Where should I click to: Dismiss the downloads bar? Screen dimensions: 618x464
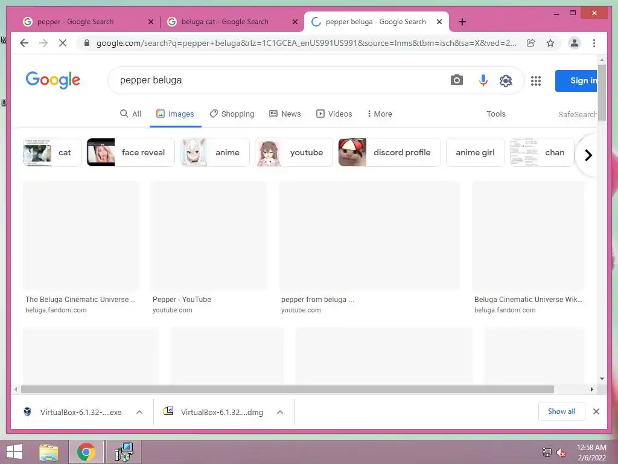pos(596,411)
